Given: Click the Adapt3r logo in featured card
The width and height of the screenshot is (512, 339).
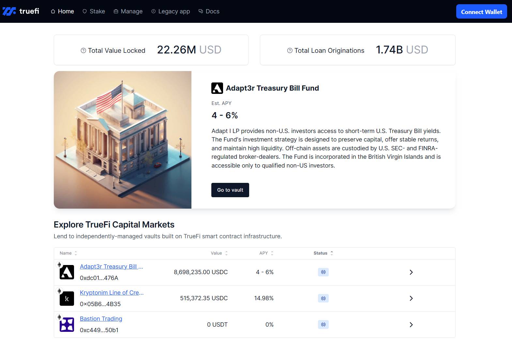Looking at the screenshot, I should pyautogui.click(x=217, y=88).
